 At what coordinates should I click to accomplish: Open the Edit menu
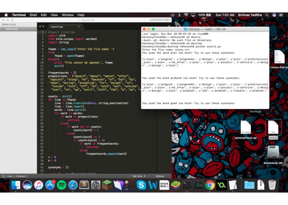(x=44, y=15)
